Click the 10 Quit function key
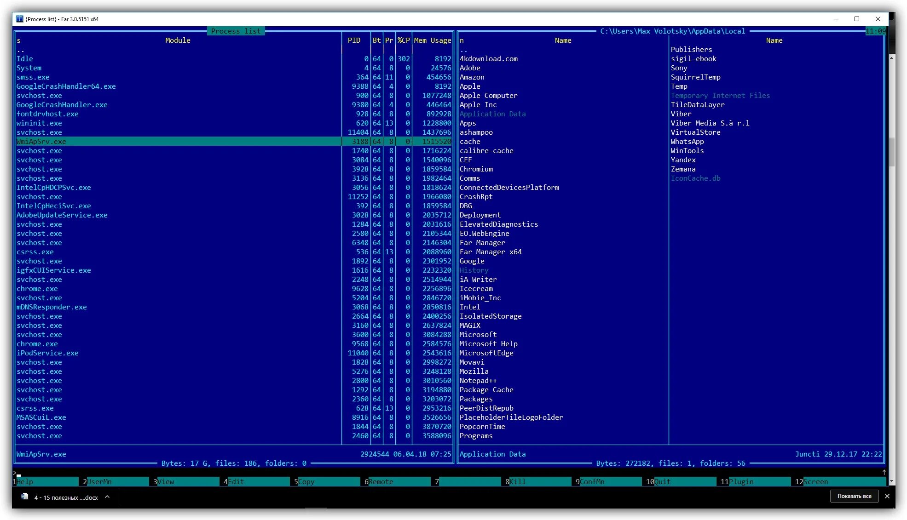The width and height of the screenshot is (907, 520). click(681, 482)
